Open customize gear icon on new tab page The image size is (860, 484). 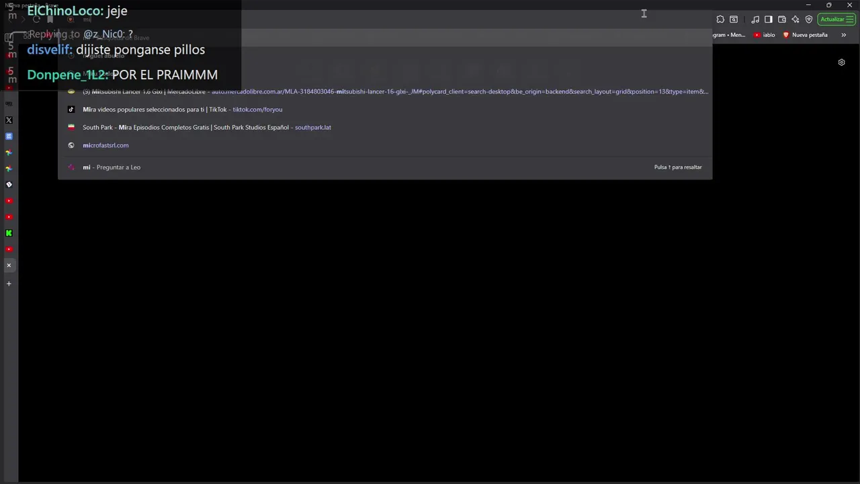(841, 63)
